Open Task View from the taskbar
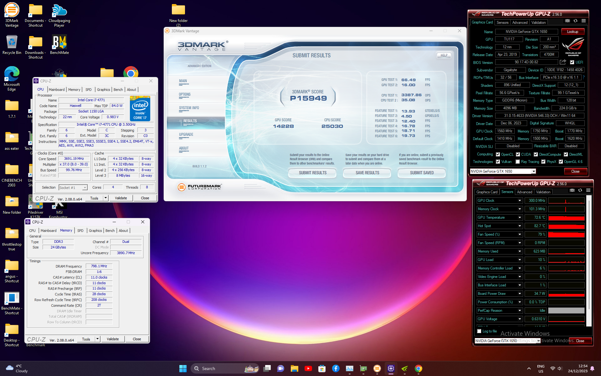 coord(267,368)
